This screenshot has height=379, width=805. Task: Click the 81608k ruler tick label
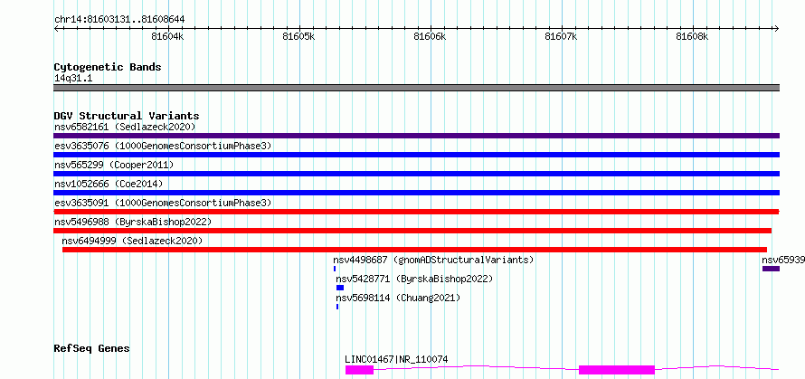click(x=693, y=36)
